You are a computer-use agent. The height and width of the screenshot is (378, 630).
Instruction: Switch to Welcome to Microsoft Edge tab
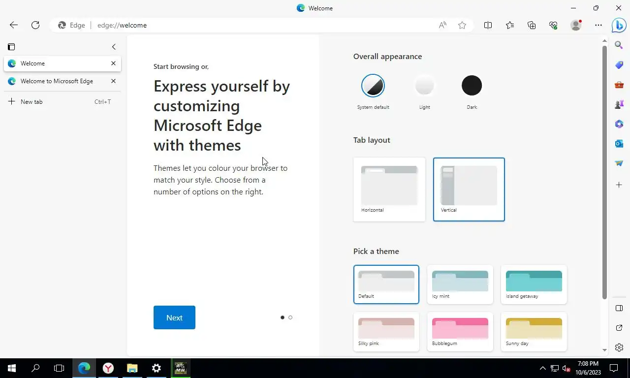(63, 81)
